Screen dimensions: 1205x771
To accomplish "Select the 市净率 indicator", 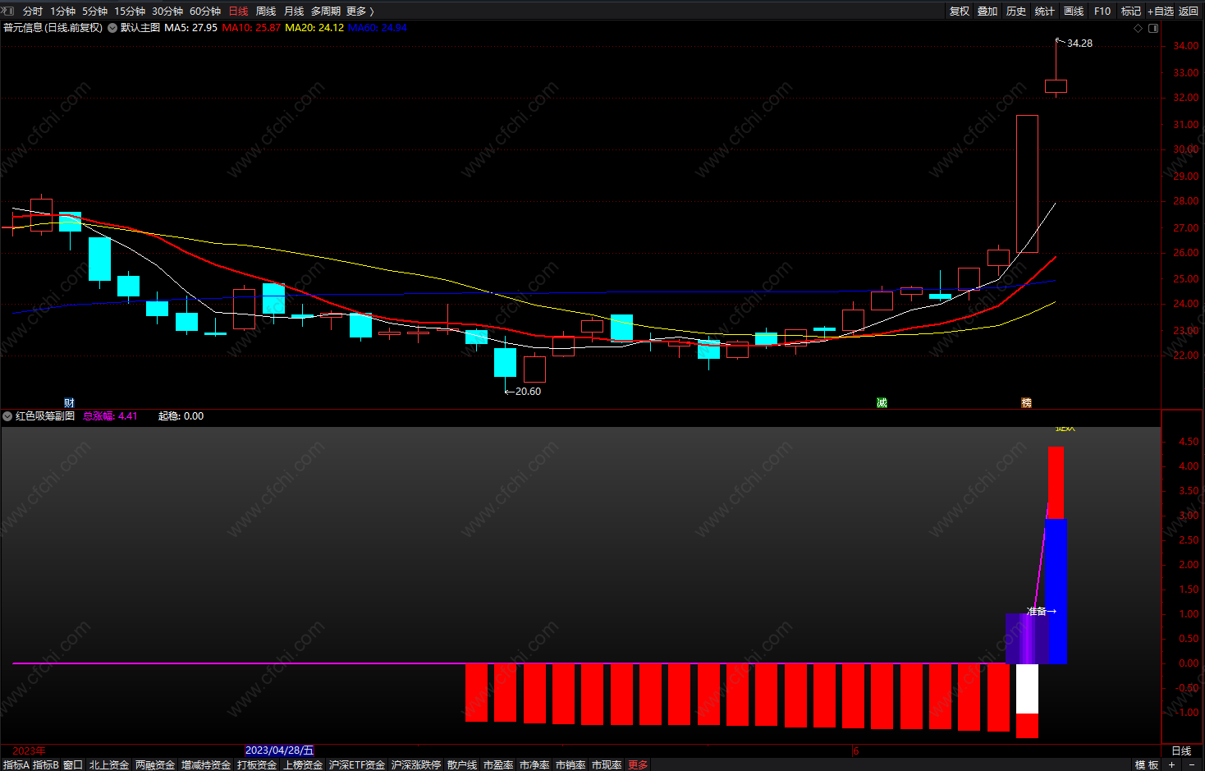I will coord(534,764).
